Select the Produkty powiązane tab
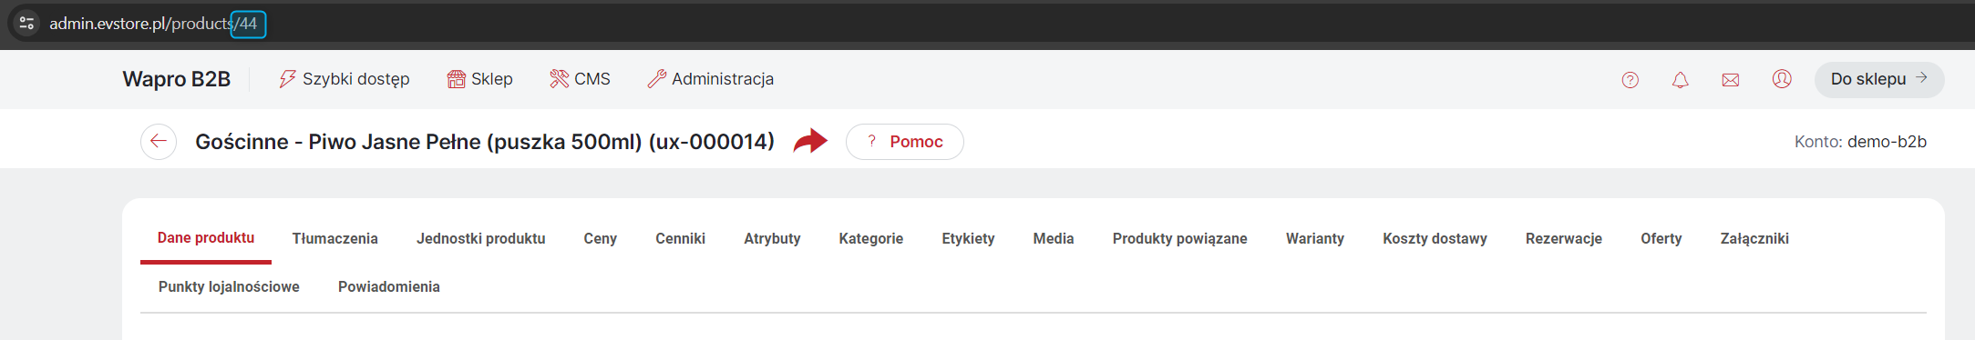 1179,238
